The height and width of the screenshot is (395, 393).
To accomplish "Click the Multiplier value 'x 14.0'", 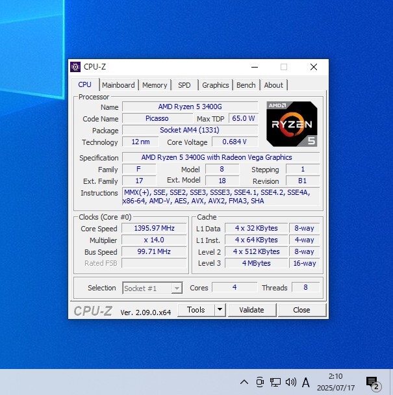I will (x=154, y=240).
